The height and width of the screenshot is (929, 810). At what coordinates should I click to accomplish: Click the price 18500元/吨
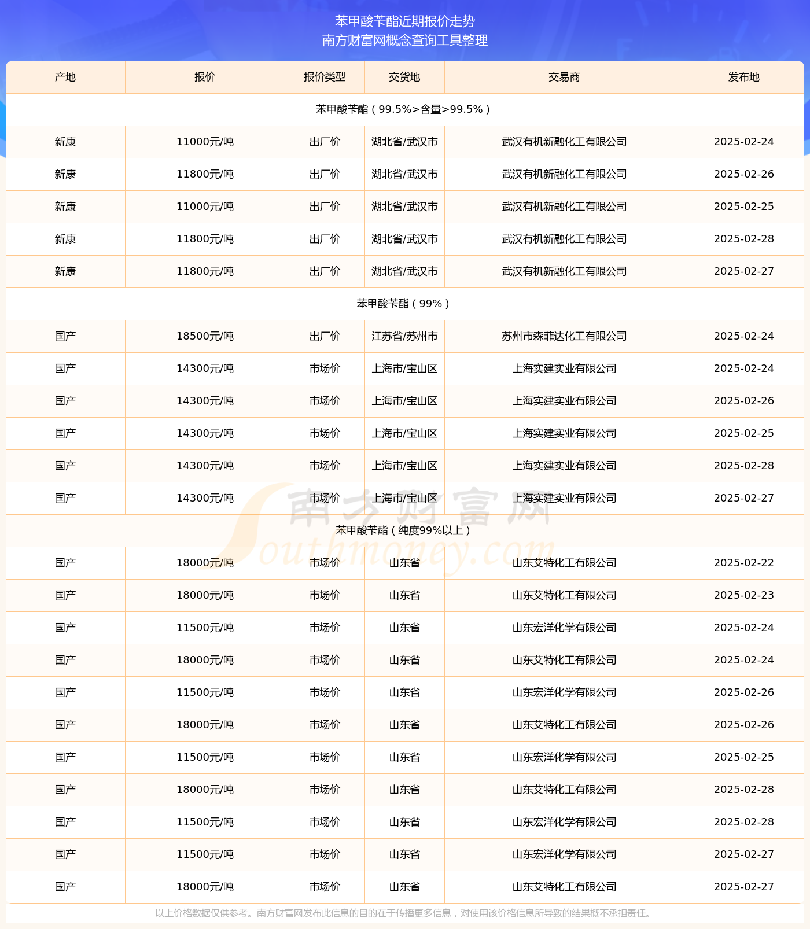point(205,336)
